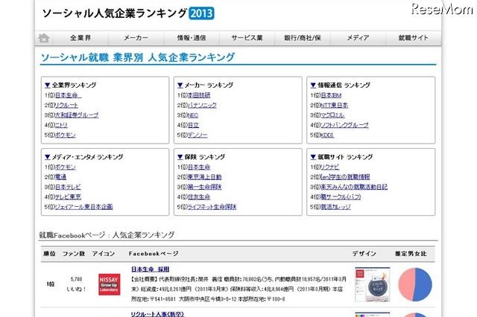Click the Facebookページ column header
Screen dimensions: 477x317
[x=154, y=254]
